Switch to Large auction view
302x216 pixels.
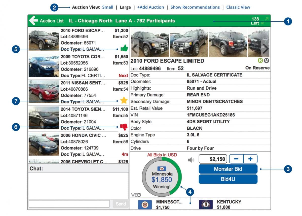(125, 7)
